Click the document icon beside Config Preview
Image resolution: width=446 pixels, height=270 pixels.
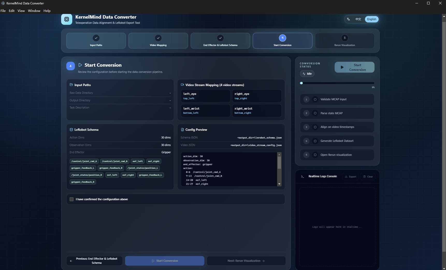click(182, 130)
